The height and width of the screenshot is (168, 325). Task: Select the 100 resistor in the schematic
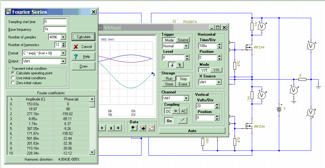coord(203,142)
